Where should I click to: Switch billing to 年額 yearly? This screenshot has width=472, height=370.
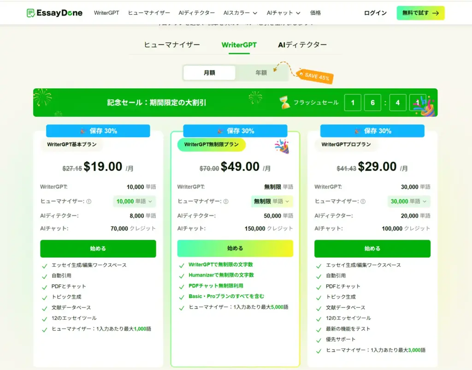click(261, 73)
